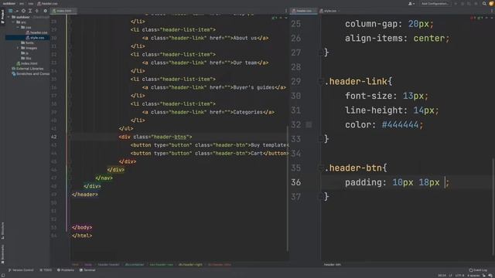Click the #444444 color swatch in gutter
495x278 pixels.
(x=309, y=125)
